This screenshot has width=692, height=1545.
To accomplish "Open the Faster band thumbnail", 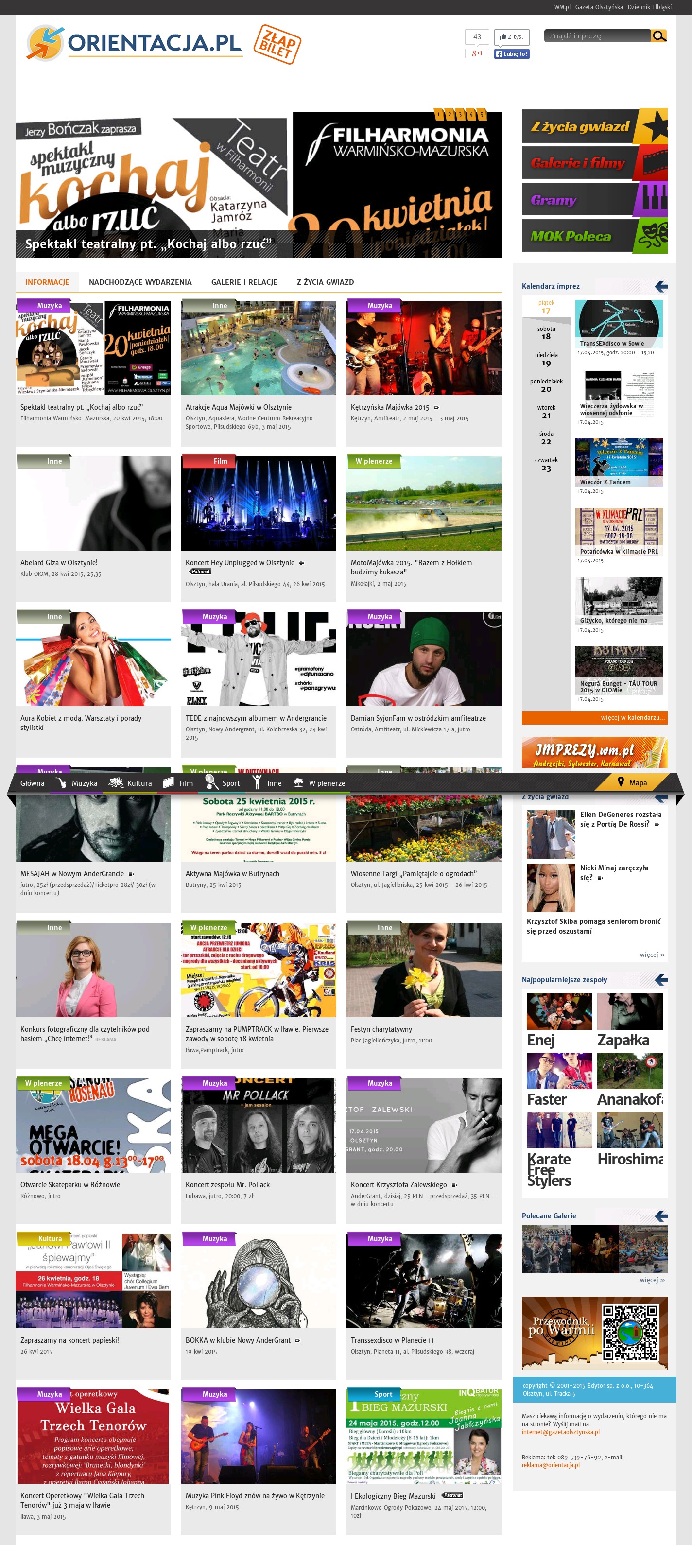I will tap(559, 1071).
